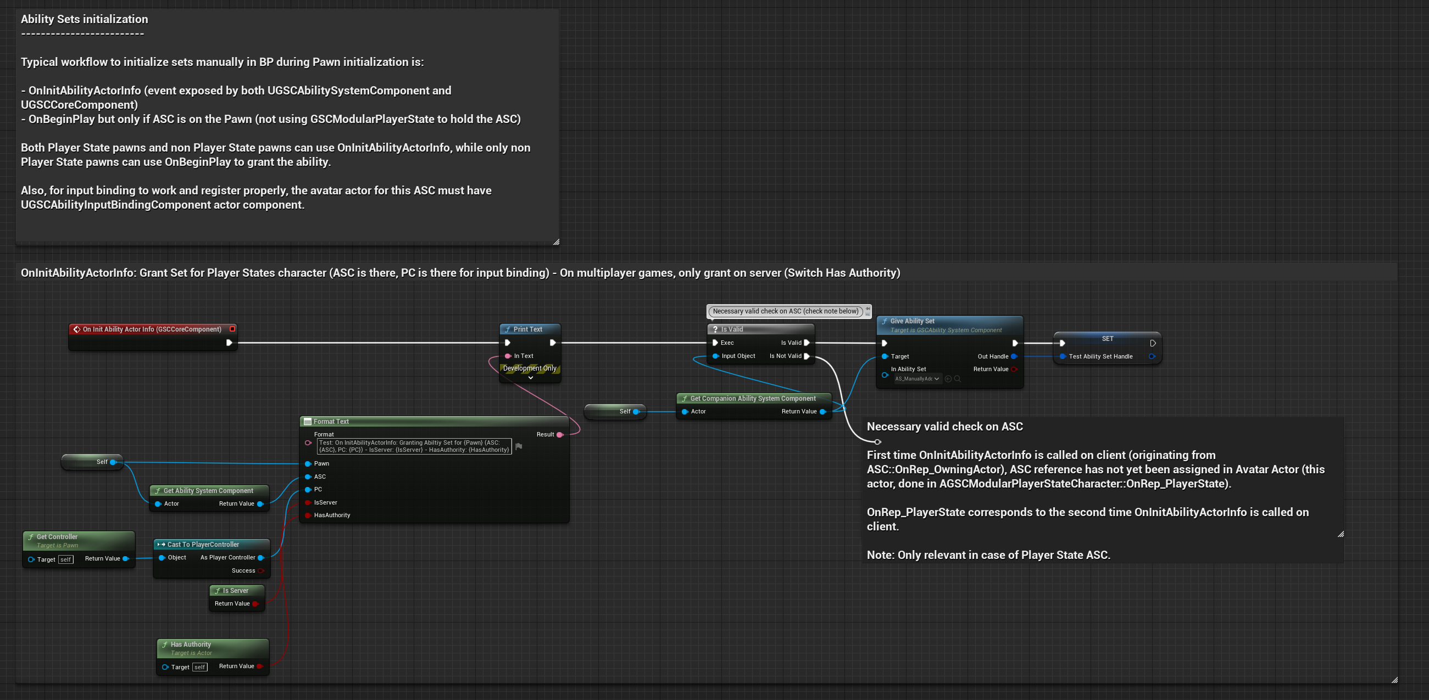Click the Get Controller node title
This screenshot has height=700, width=1429.
click(x=57, y=537)
